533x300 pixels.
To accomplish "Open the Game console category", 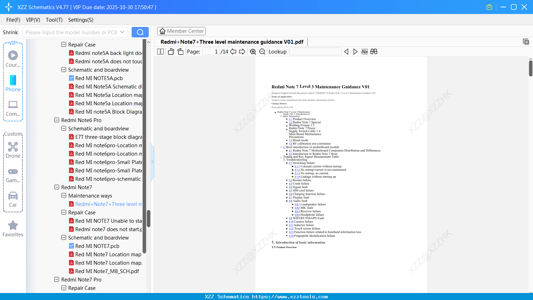I will coord(13,175).
